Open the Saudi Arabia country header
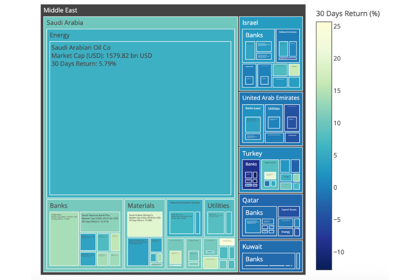Viewport: 420px width, 280px height. (x=65, y=22)
